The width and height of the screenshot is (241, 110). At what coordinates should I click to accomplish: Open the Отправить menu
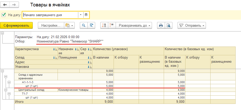point(192,26)
